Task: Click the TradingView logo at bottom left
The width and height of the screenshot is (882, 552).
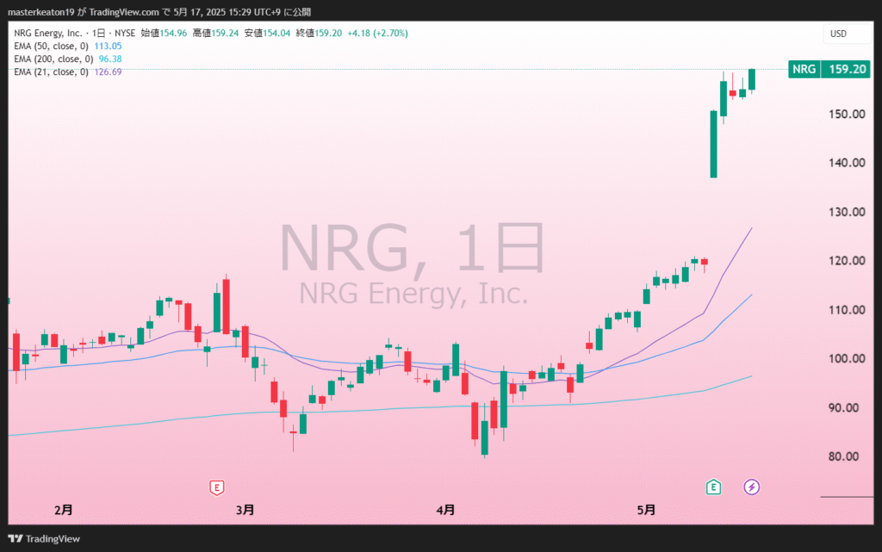Action: [x=44, y=538]
